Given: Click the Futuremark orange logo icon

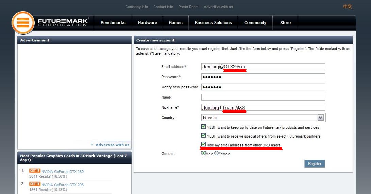Looking at the screenshot, I should point(23,23).
